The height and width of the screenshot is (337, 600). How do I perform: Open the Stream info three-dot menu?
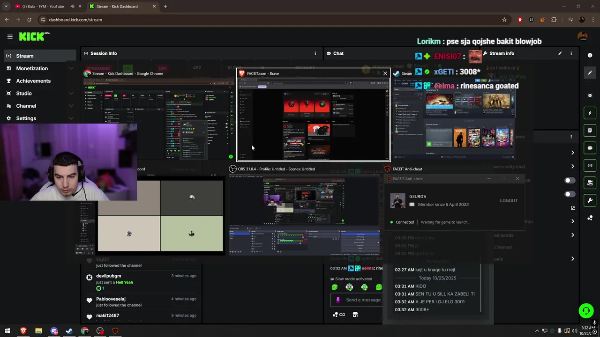click(x=571, y=53)
